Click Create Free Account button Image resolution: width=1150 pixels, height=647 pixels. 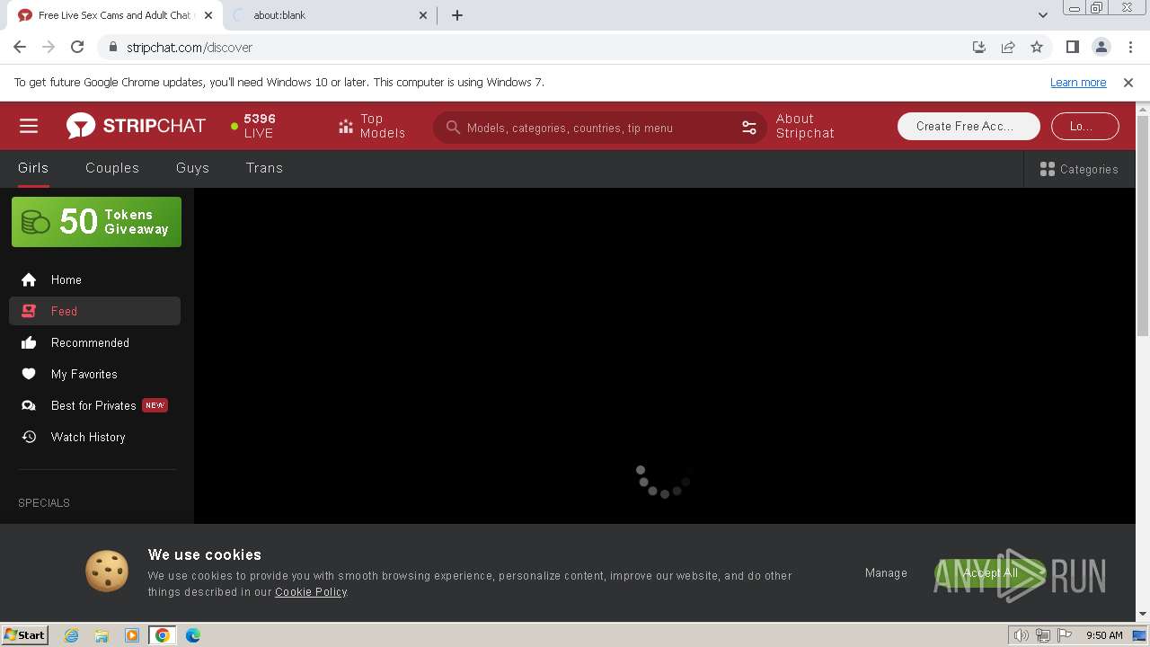pyautogui.click(x=969, y=127)
